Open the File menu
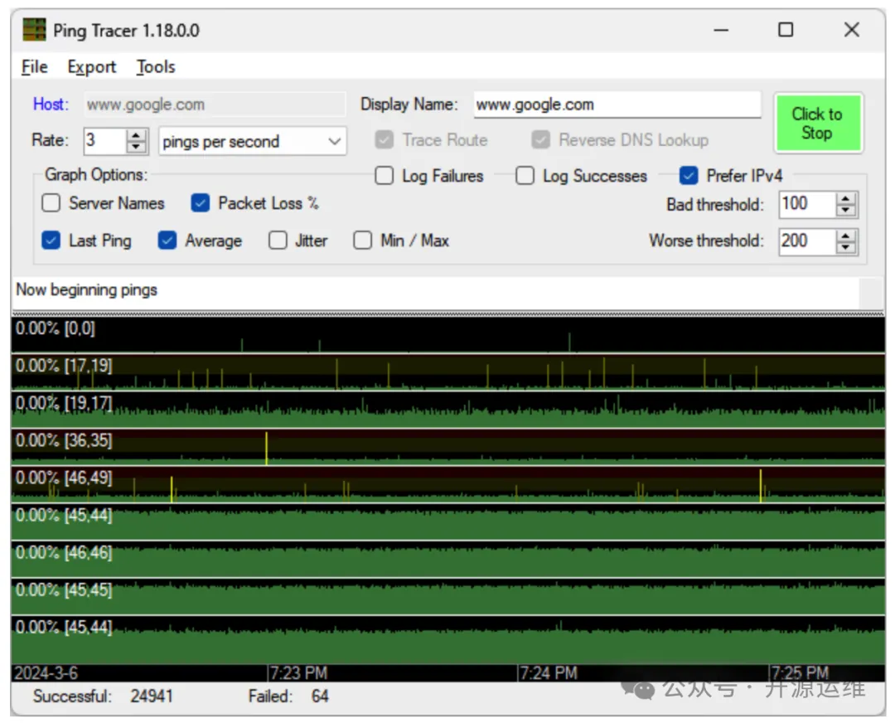The height and width of the screenshot is (723, 895). 34,67
